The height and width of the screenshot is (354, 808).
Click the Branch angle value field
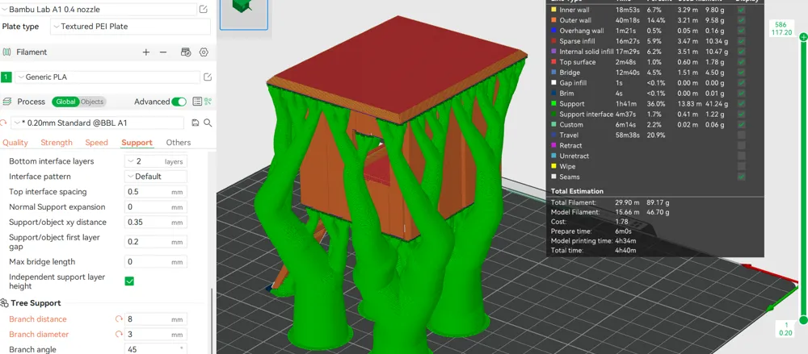tap(156, 349)
